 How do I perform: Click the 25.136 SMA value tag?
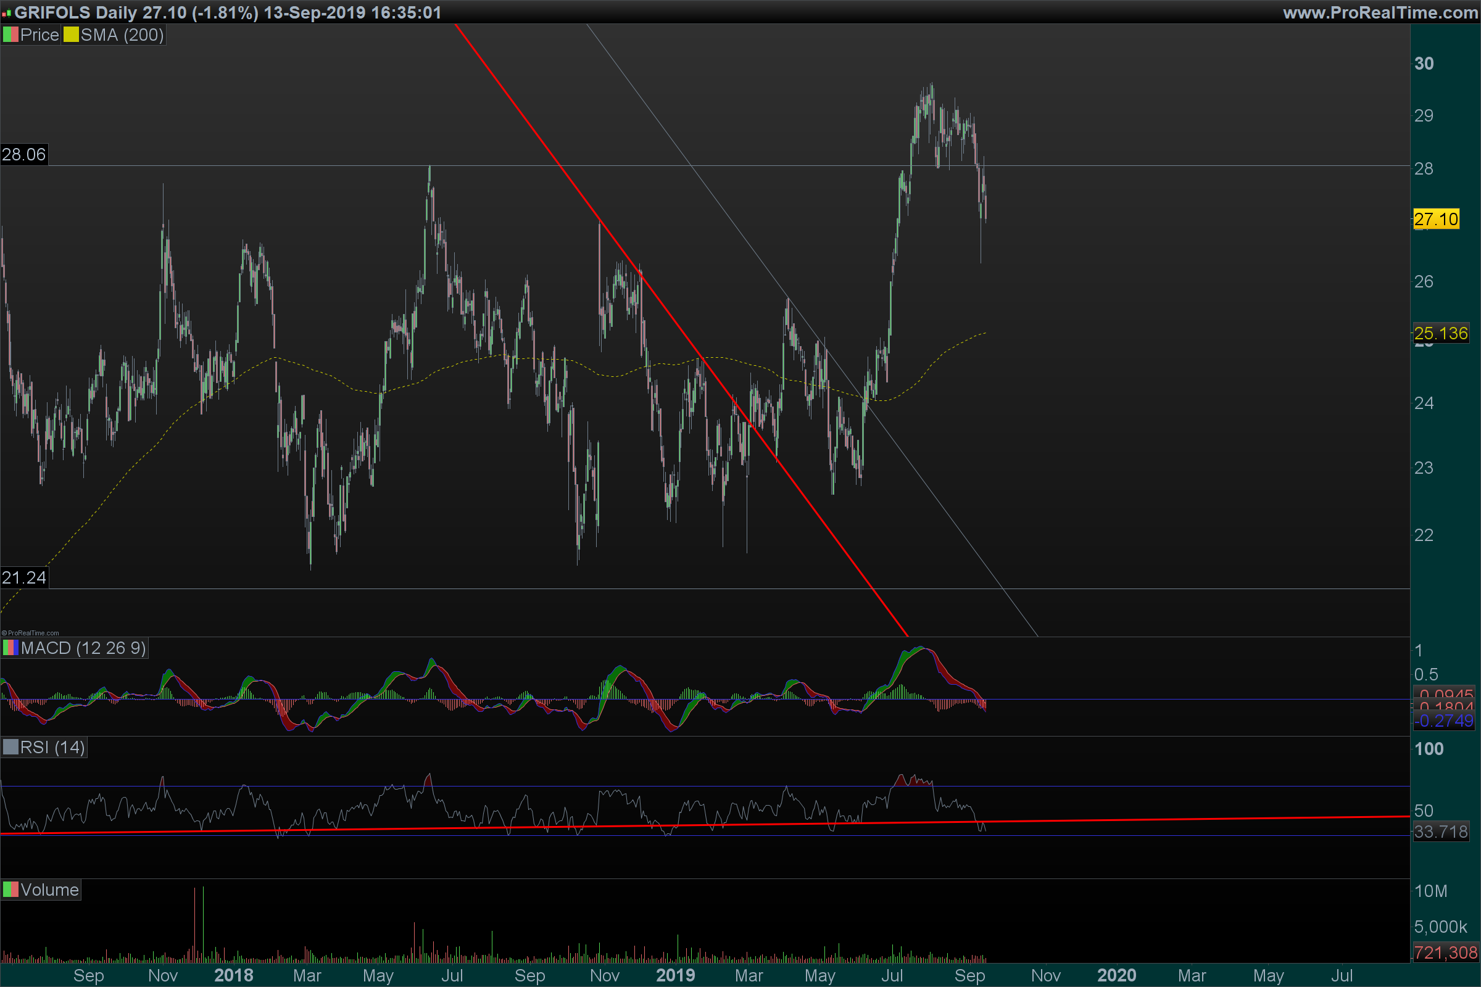tap(1440, 333)
